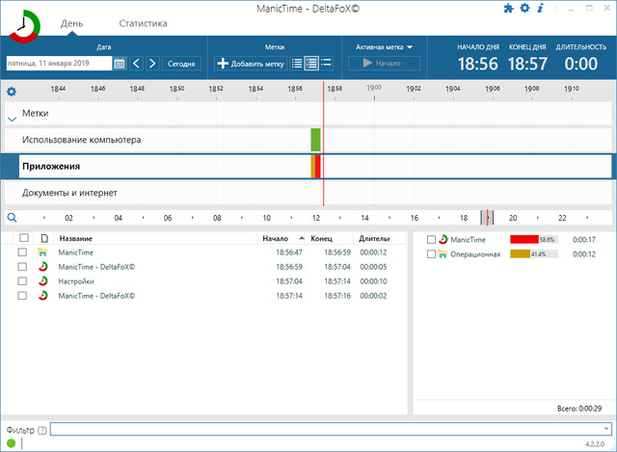The width and height of the screenshot is (617, 452).
Task: Click the red ManicTime usage bar
Action: click(x=523, y=239)
